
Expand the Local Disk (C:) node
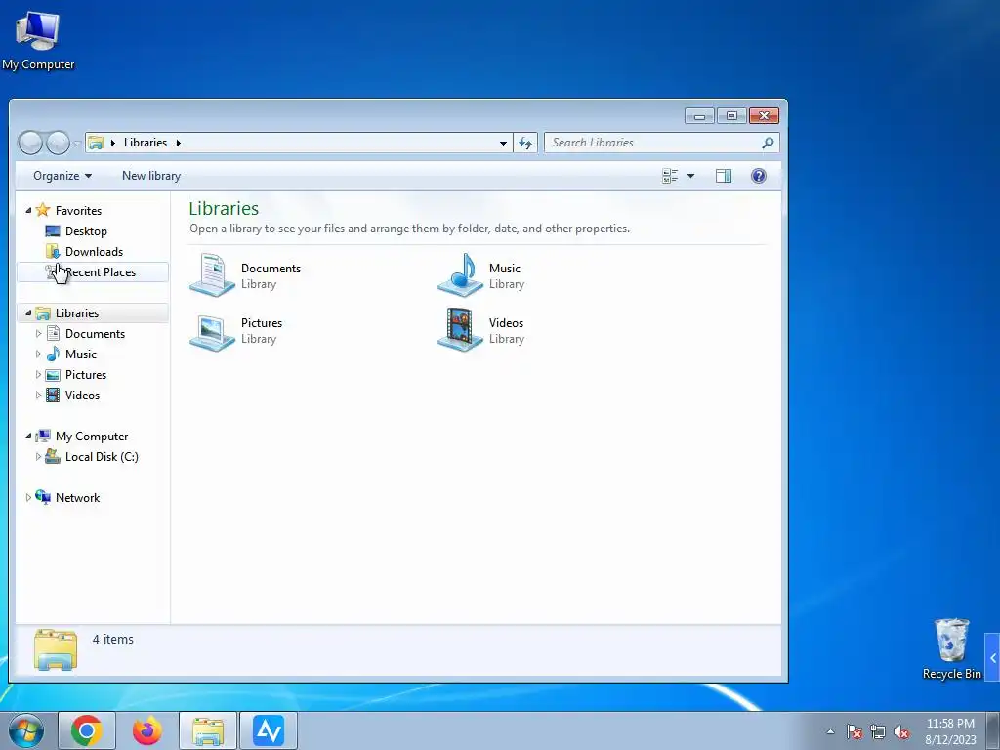pyautogui.click(x=38, y=457)
